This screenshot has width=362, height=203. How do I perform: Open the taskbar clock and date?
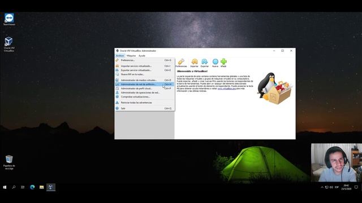(x=346, y=187)
